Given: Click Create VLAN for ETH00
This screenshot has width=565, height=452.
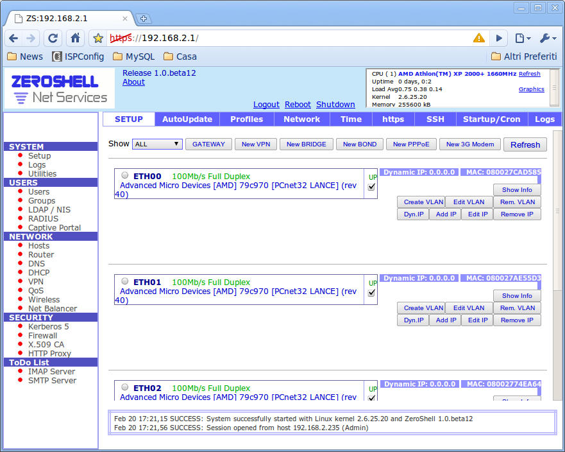Looking at the screenshot, I should [421, 202].
